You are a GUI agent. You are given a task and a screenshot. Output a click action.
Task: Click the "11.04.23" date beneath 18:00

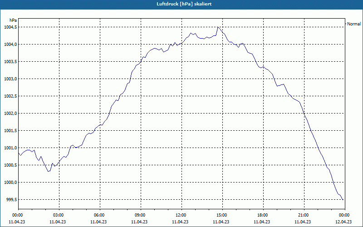tap(262, 222)
